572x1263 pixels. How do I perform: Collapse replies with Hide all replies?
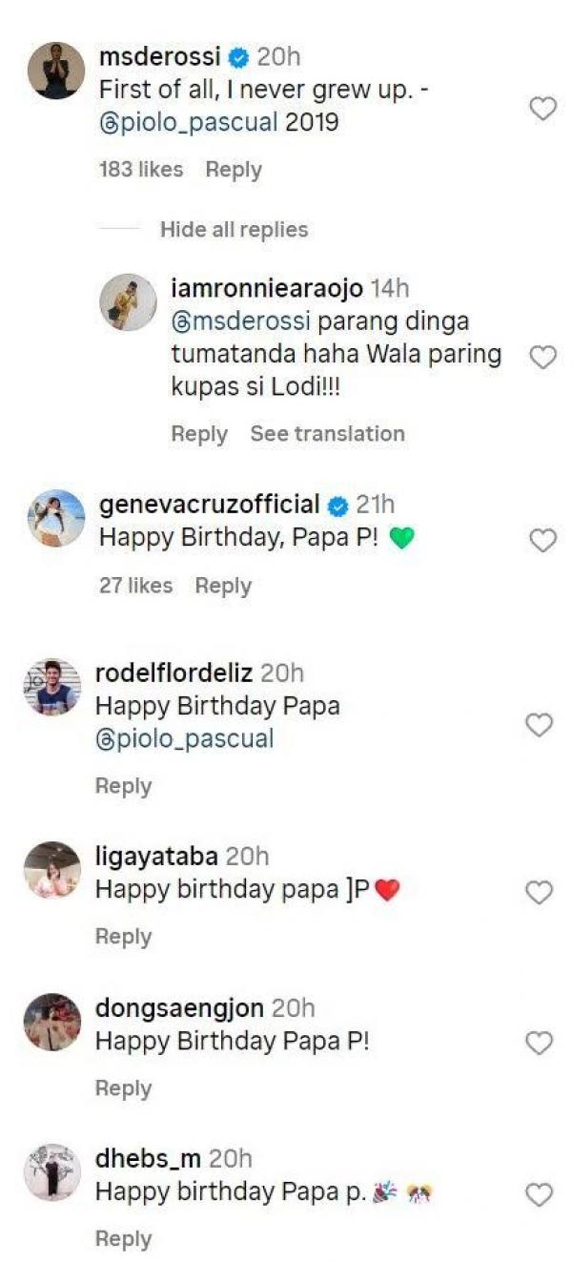[x=234, y=230]
